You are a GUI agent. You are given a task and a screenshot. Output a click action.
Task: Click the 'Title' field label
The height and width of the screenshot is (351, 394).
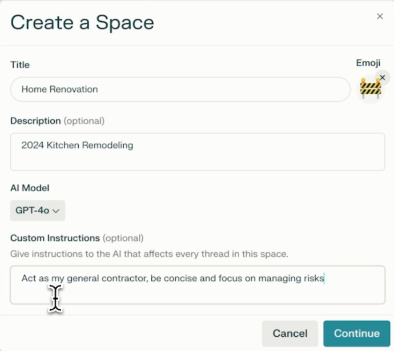pyautogui.click(x=20, y=64)
